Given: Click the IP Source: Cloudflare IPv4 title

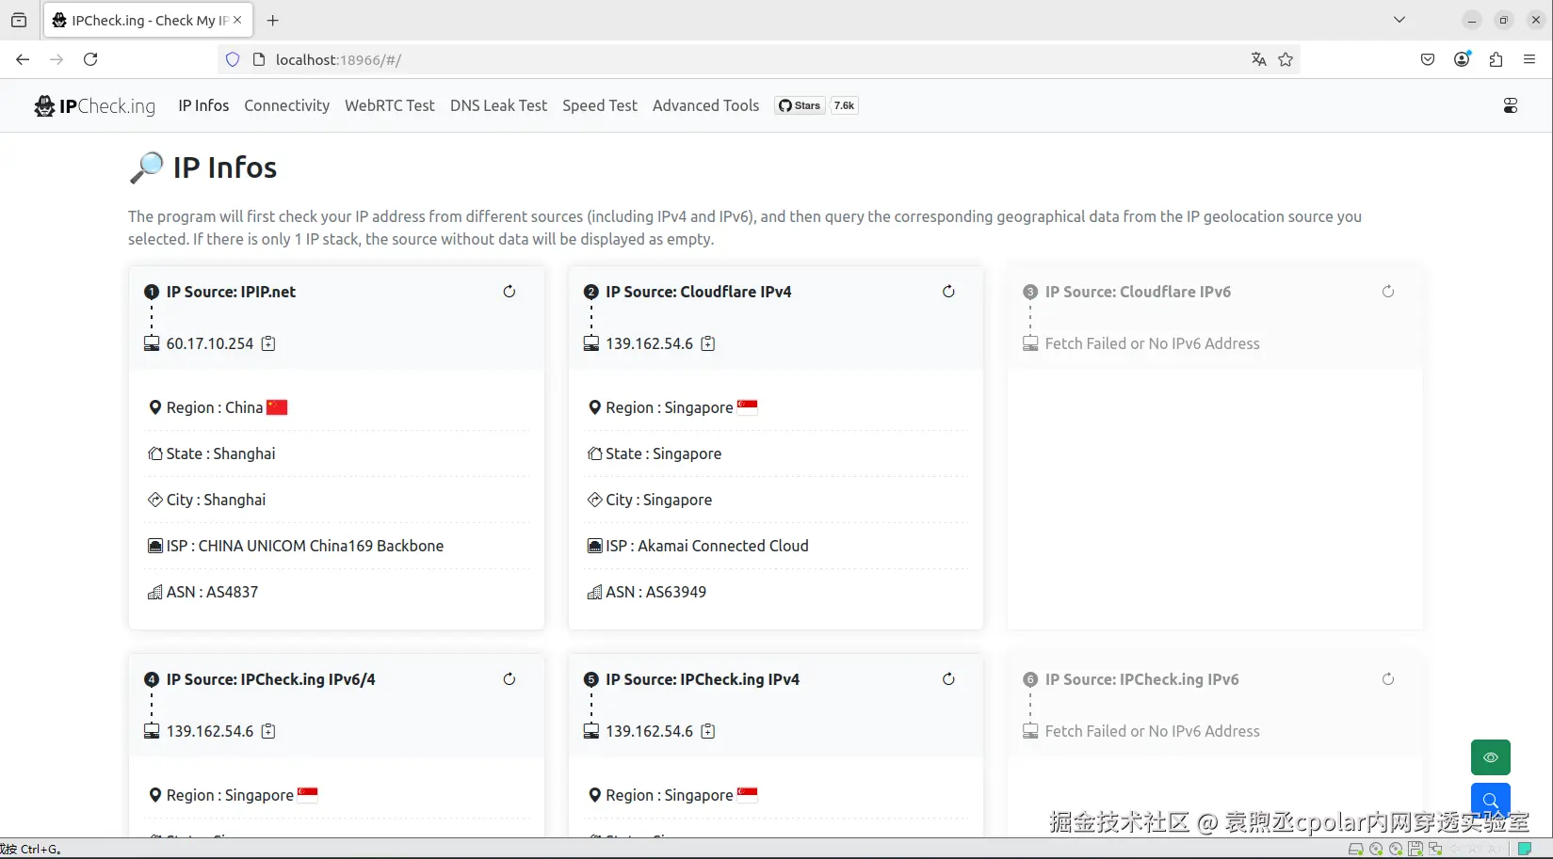Looking at the screenshot, I should tap(699, 292).
